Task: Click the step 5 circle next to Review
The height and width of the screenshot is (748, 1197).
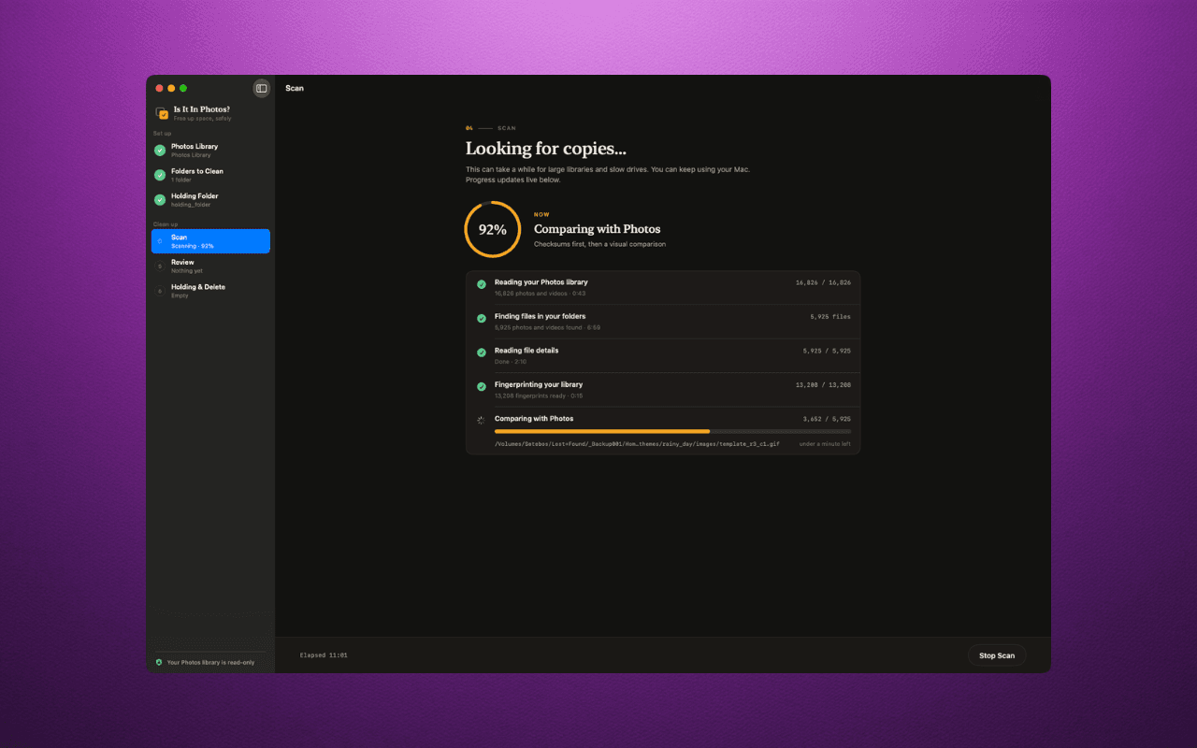Action: (x=160, y=266)
